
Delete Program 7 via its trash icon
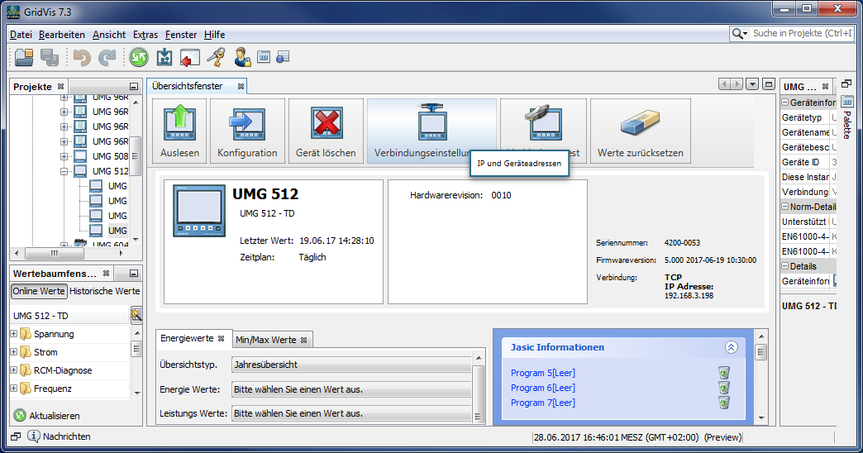(x=724, y=403)
